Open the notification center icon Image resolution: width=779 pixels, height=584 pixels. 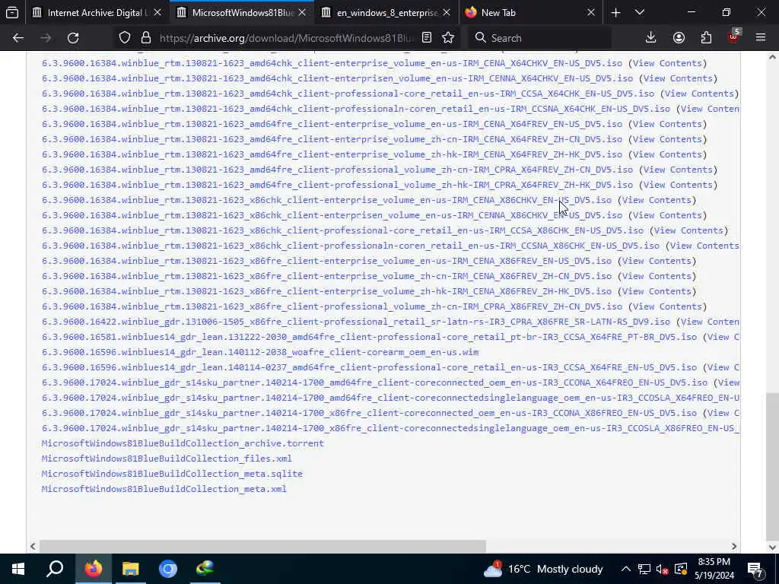tap(755, 569)
